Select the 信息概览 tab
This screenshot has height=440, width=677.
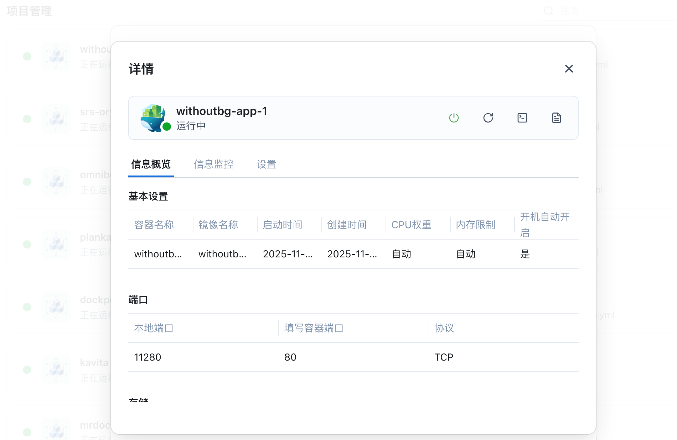[x=151, y=164]
